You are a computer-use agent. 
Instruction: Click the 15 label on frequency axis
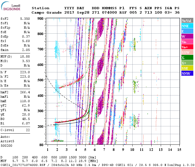pyautogui.click(x=179, y=150)
